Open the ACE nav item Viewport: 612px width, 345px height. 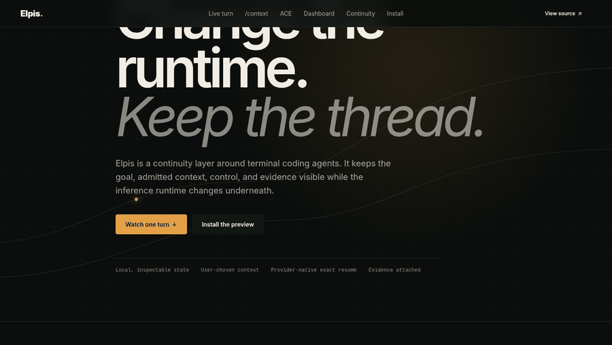286,14
